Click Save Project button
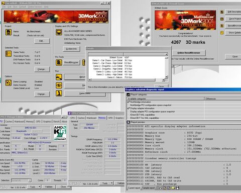Image resolution: width=241 pixels, height=193 pixels. click(233, 19)
